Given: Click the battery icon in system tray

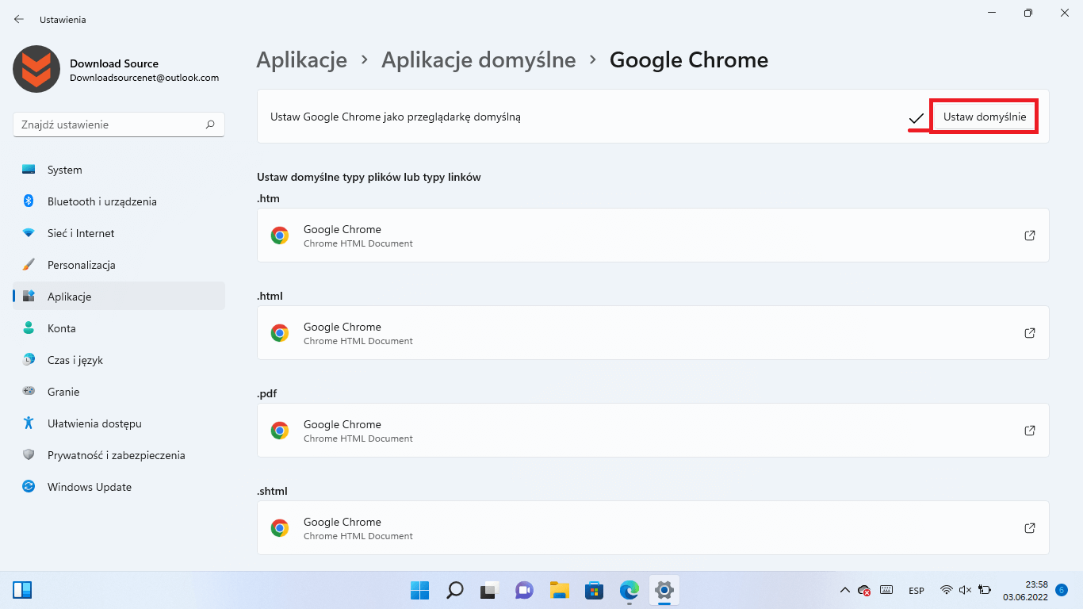Looking at the screenshot, I should point(985,590).
